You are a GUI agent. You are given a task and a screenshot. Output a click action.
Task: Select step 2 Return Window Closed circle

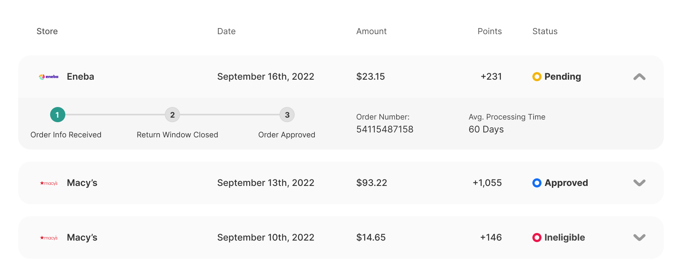coord(172,115)
